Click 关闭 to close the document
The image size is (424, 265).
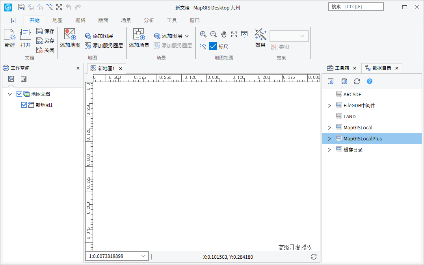pyautogui.click(x=45, y=50)
